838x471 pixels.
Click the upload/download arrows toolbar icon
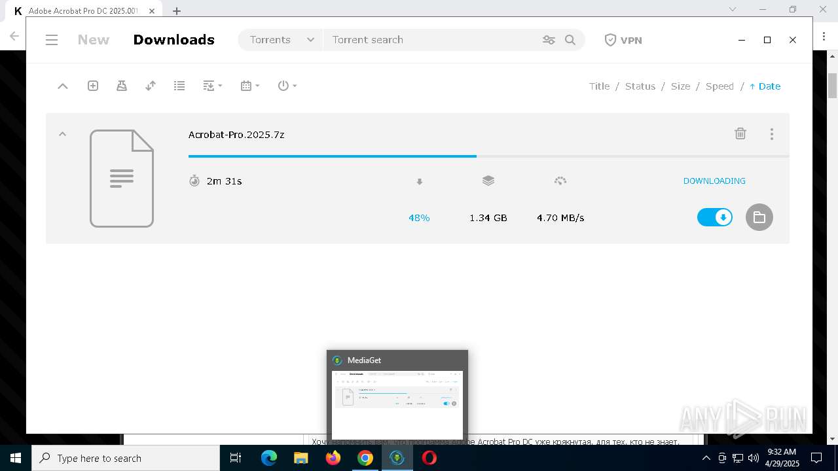[x=151, y=86]
